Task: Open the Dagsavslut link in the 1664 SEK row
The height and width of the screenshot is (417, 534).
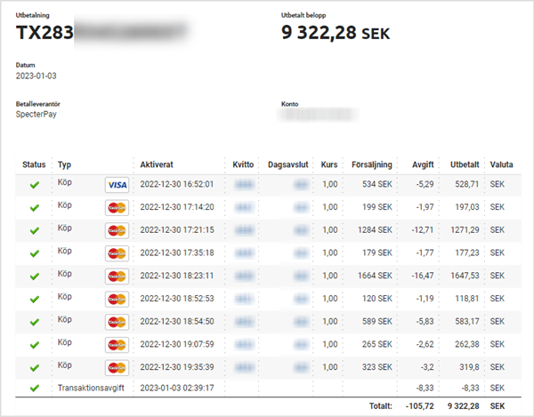Action: [x=300, y=276]
